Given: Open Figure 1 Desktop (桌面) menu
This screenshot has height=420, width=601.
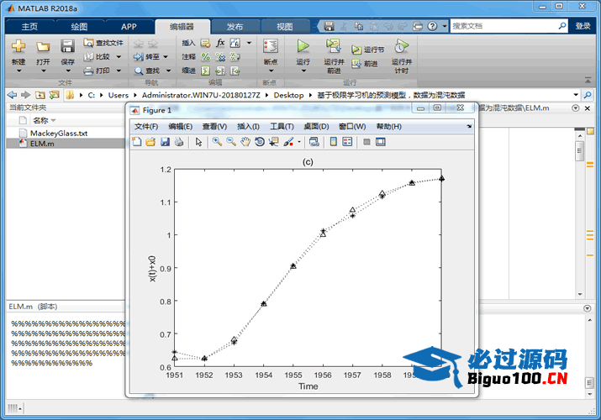Looking at the screenshot, I should [316, 126].
